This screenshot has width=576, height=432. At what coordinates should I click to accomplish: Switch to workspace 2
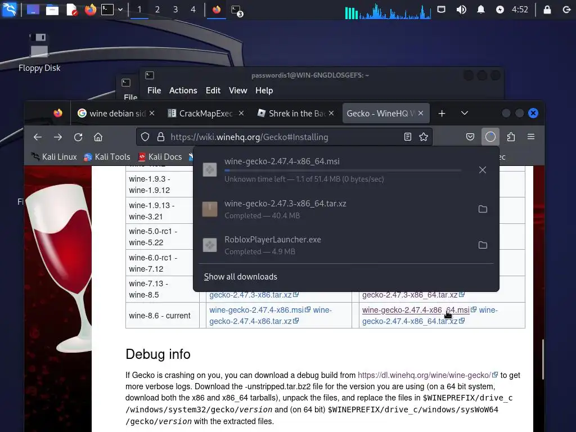tap(157, 9)
